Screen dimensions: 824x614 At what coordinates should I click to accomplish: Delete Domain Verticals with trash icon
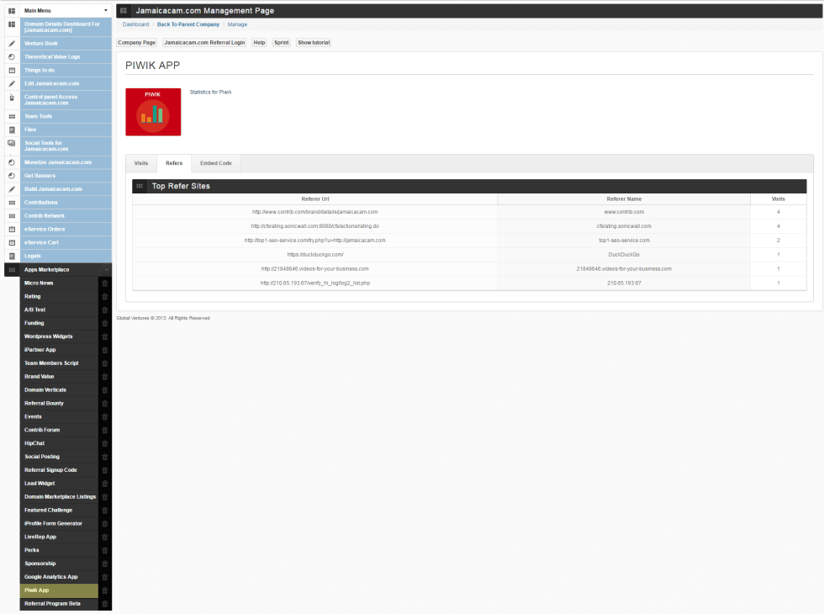[x=105, y=390]
